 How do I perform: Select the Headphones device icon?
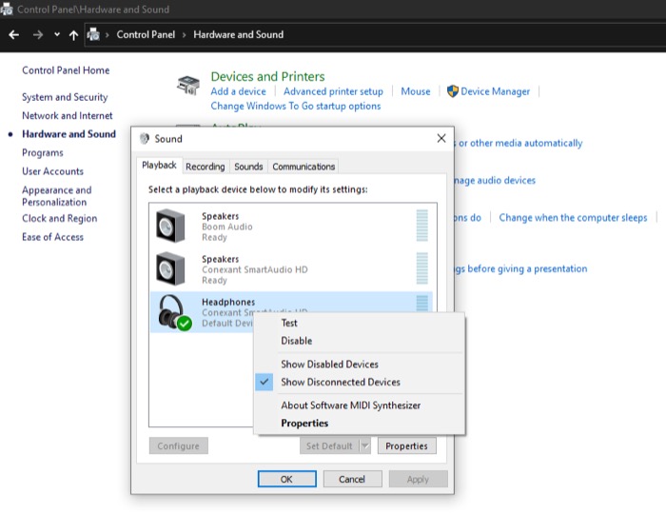173,312
